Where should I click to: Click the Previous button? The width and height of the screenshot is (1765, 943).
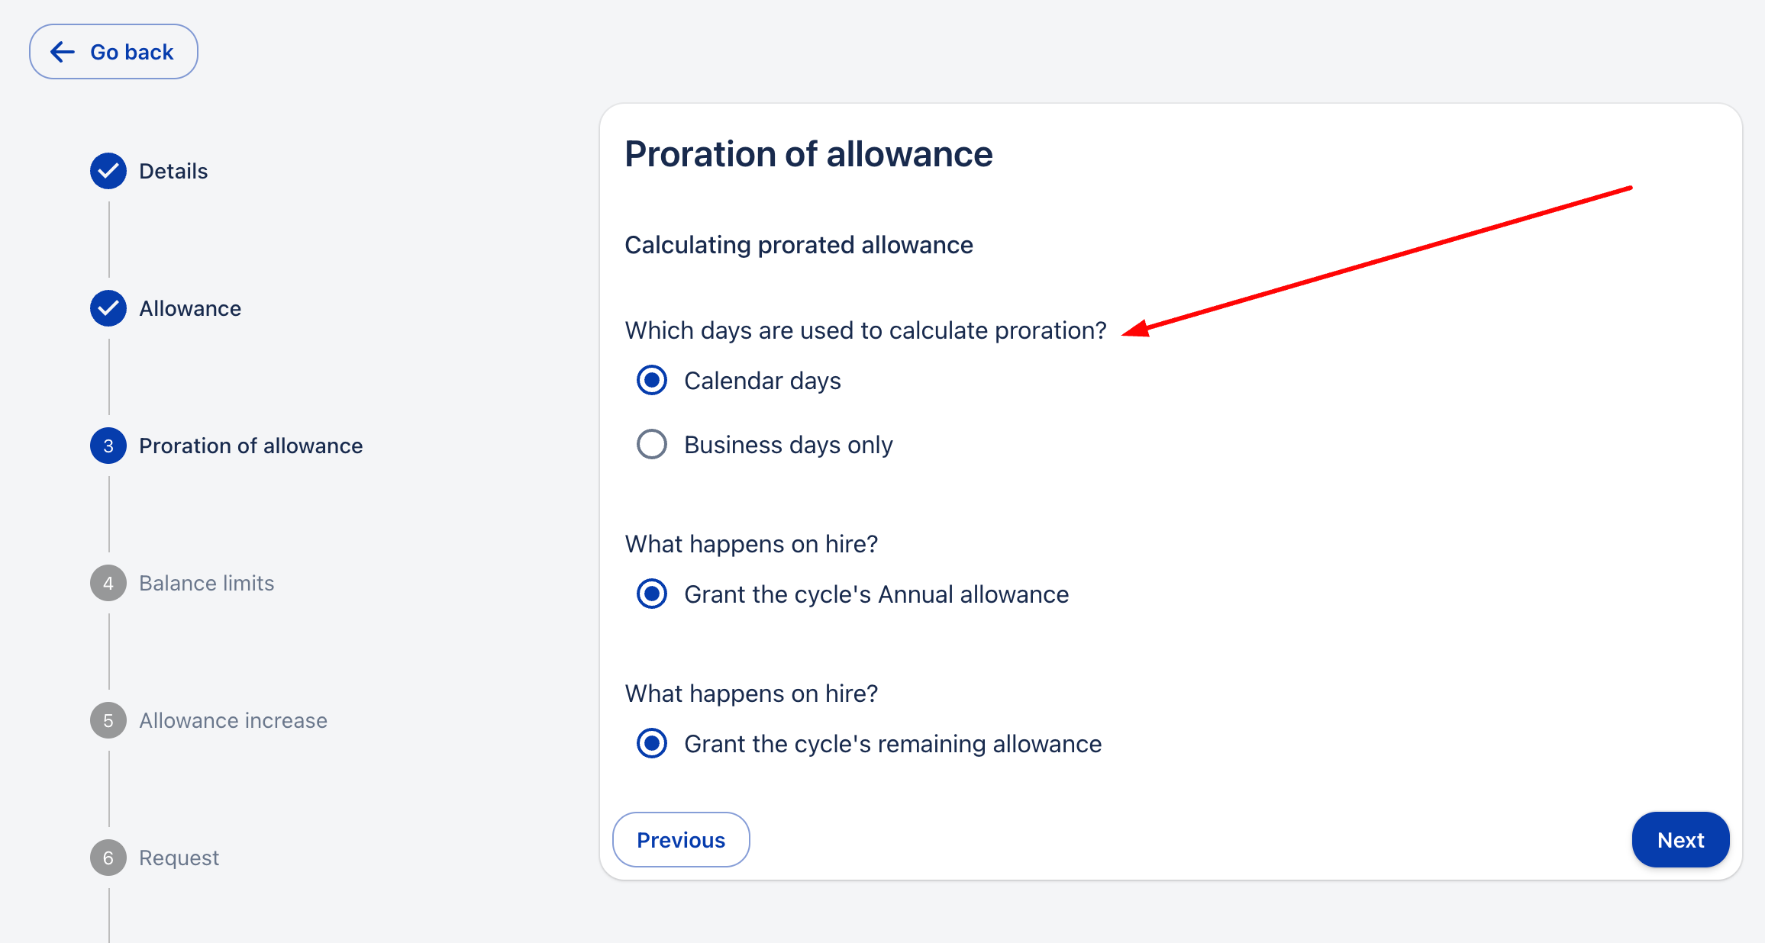tap(681, 839)
